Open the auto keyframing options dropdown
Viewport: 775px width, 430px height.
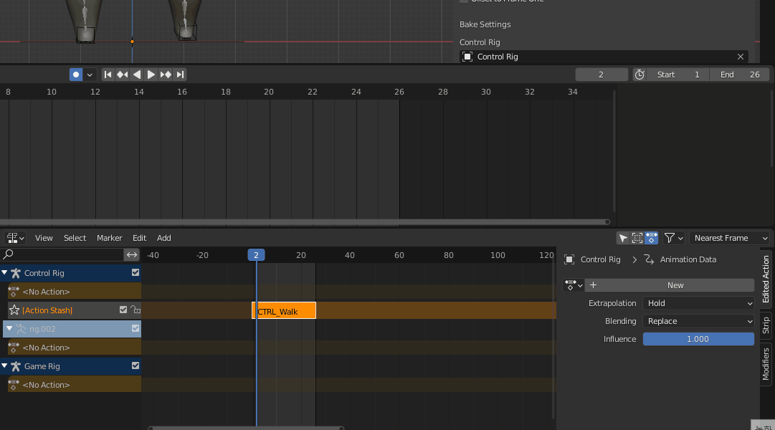[90, 75]
